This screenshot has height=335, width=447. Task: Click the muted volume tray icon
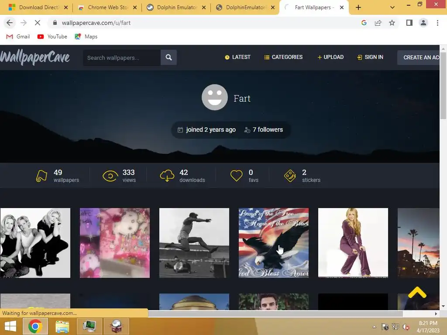(x=406, y=327)
